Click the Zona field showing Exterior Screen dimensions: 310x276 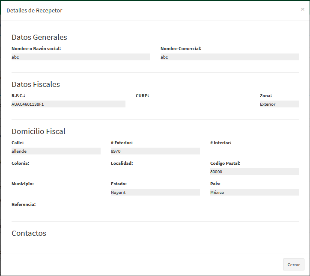click(279, 104)
